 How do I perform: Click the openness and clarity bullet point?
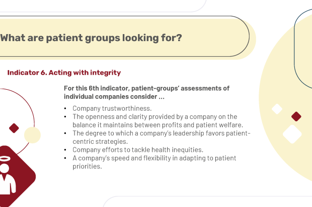pos(158,121)
